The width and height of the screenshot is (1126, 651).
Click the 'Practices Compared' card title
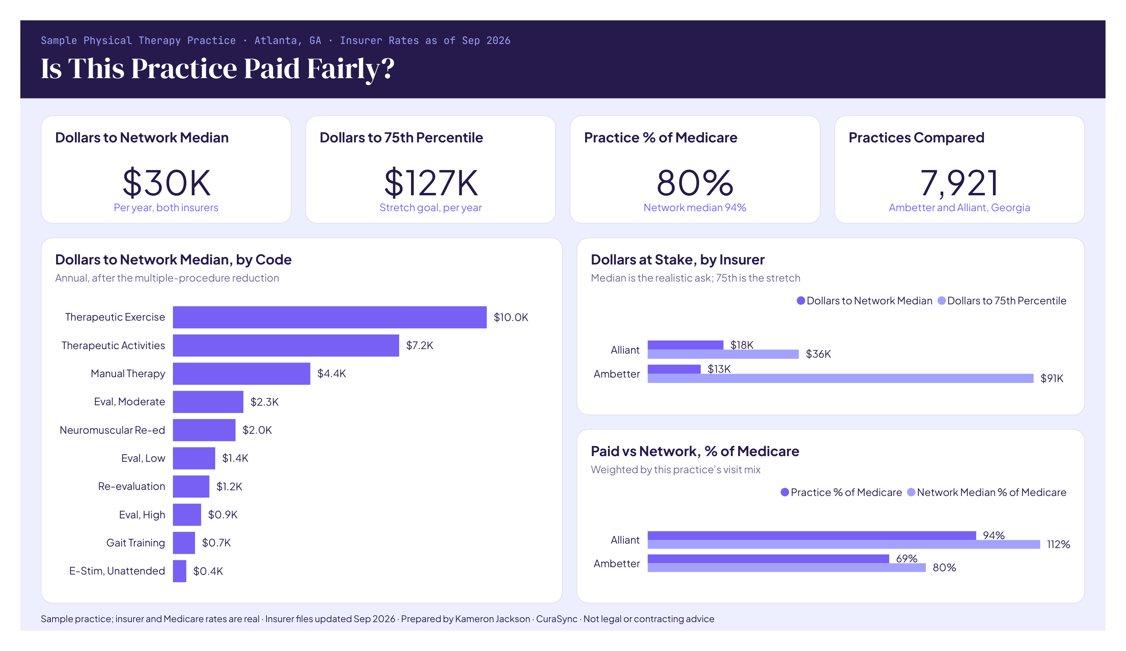pyautogui.click(x=916, y=138)
